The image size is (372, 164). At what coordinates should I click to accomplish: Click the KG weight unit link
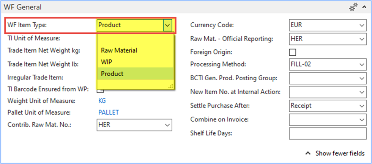(x=102, y=101)
